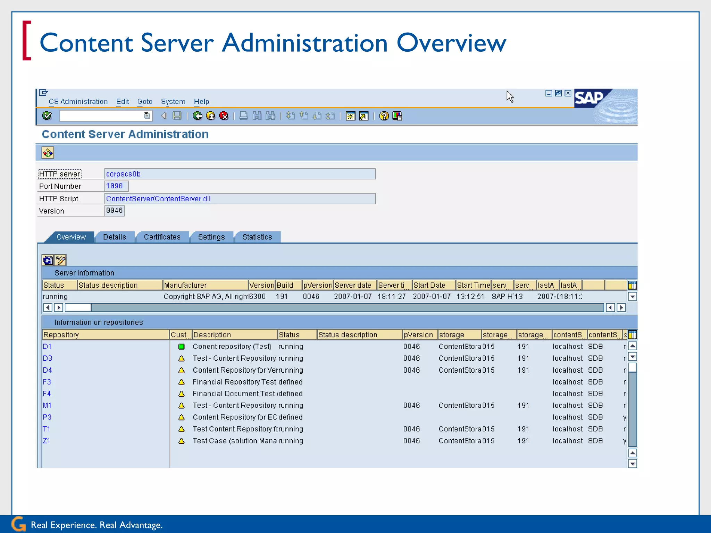Click the HTTP server field corpscs0b
711x533 pixels.
(240, 174)
